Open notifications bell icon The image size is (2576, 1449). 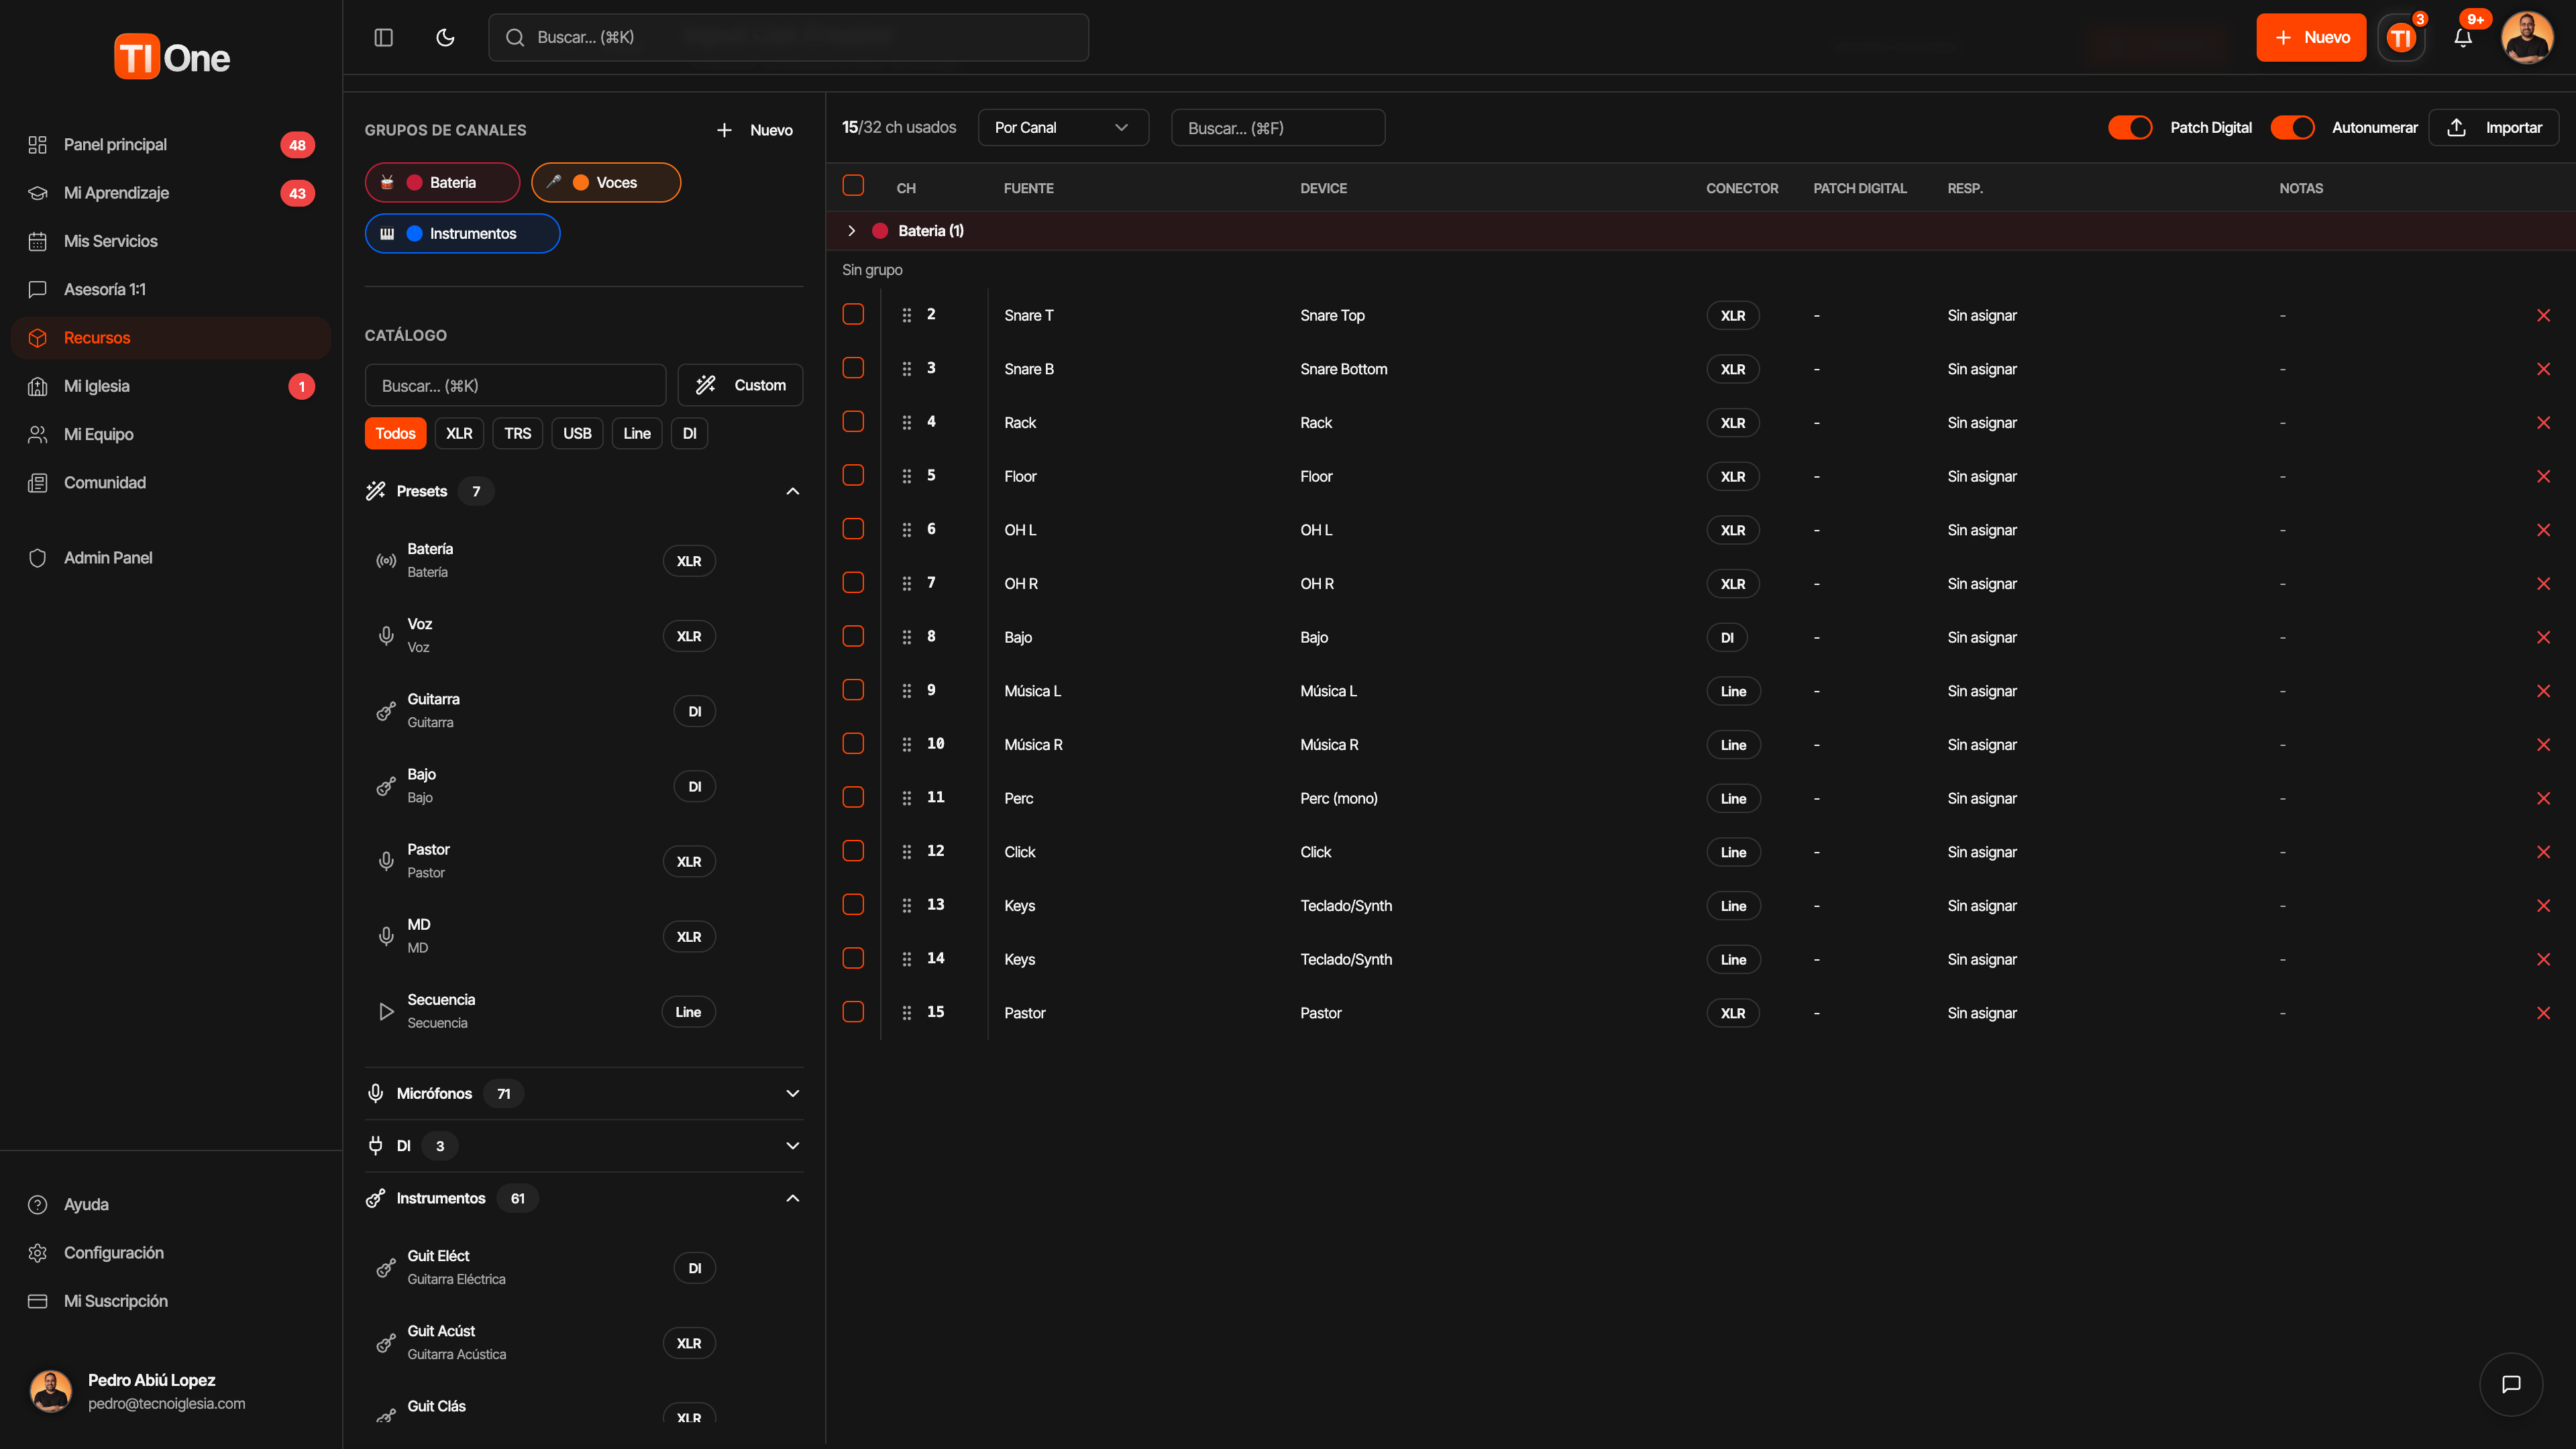pos(2463,38)
